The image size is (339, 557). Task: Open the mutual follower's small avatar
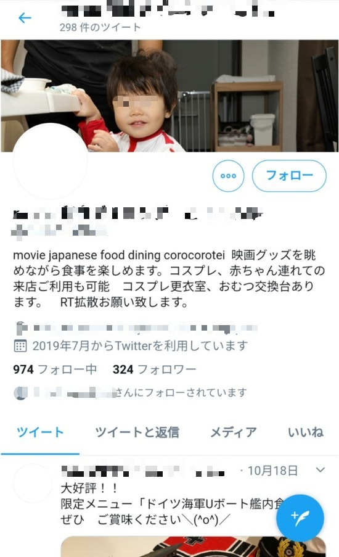point(20,393)
